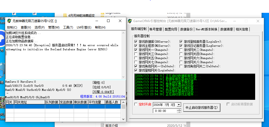The height and width of the screenshot is (127, 269).
Task: Click the 剩余数据 column header
Action: point(81,102)
